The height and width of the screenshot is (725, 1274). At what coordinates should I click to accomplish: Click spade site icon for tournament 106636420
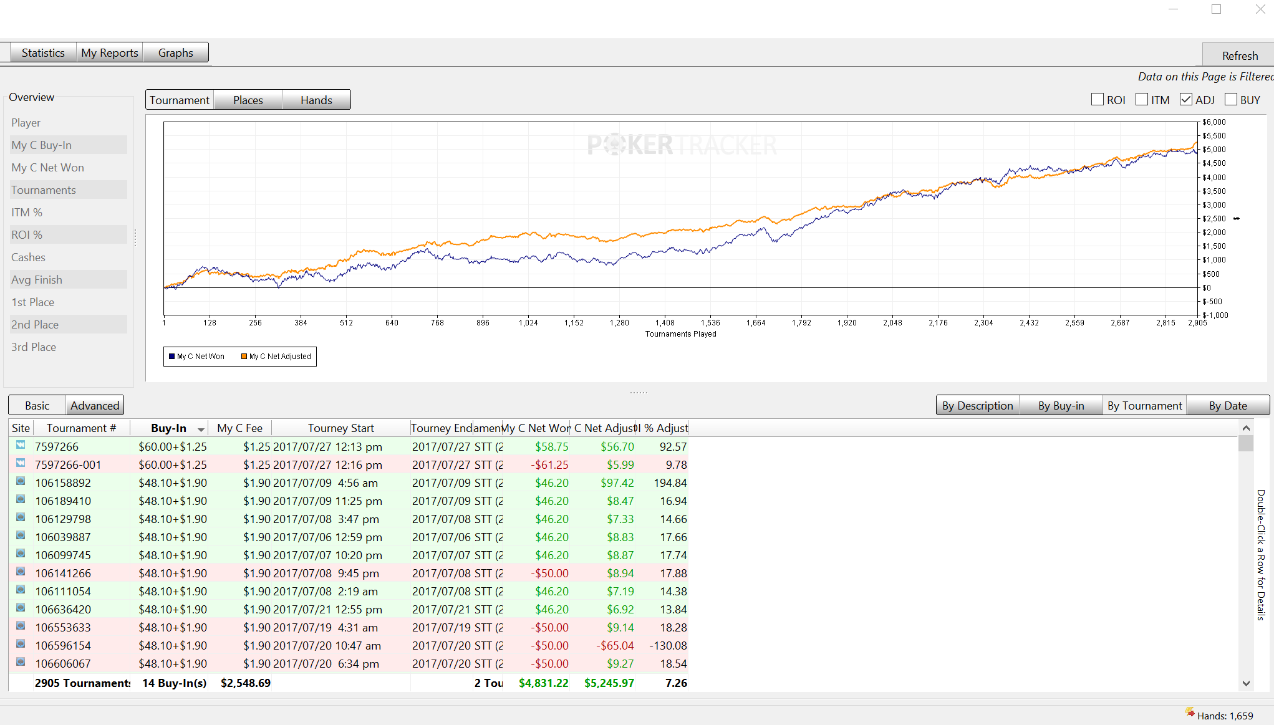pos(21,608)
